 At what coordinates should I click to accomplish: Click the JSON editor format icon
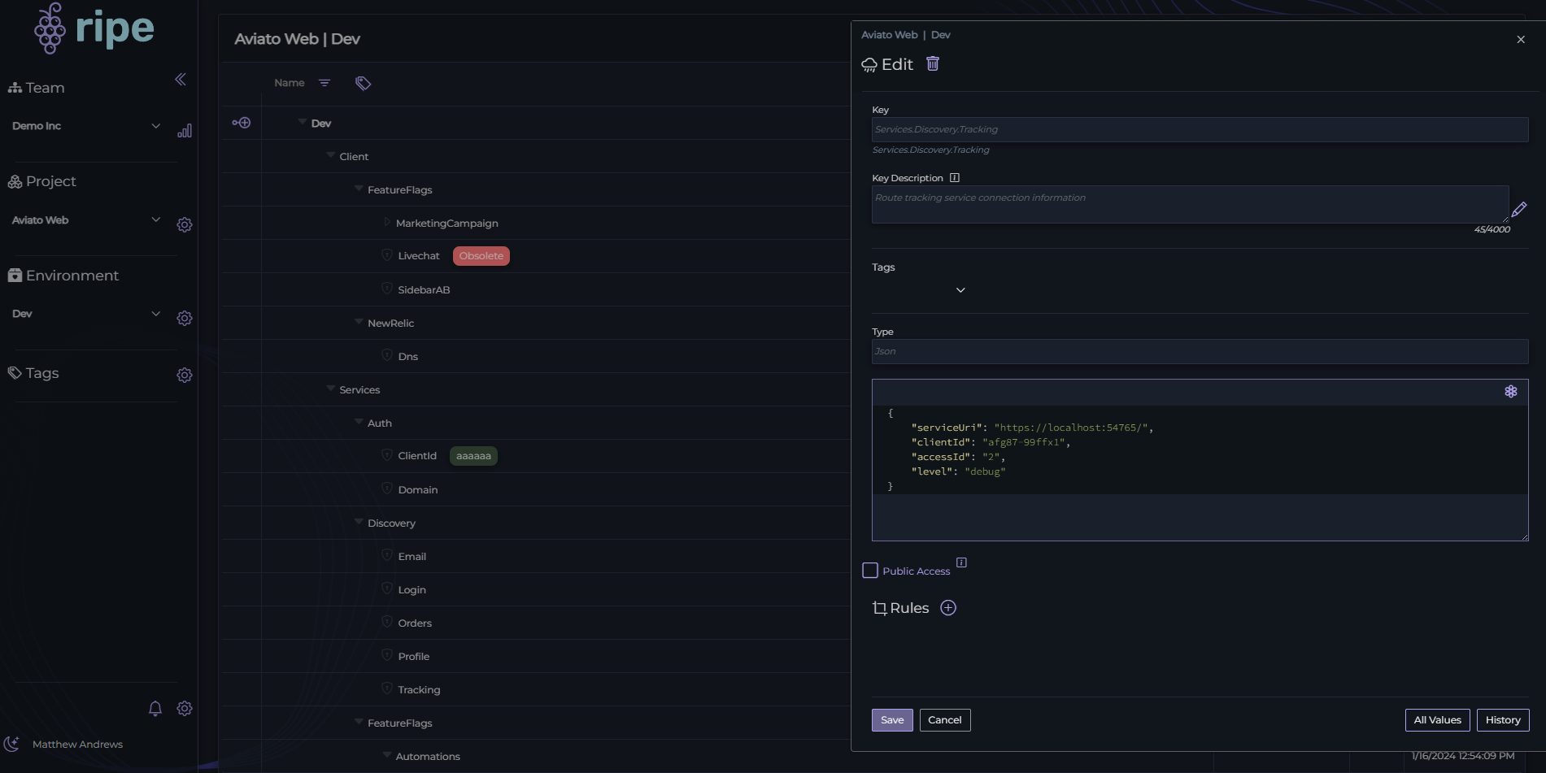pos(1511,392)
